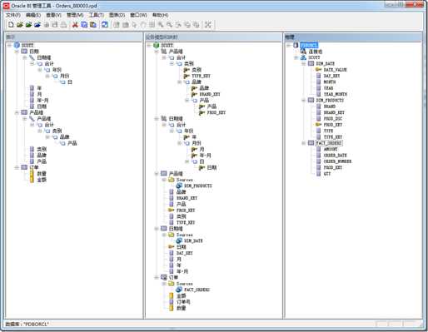The height and width of the screenshot is (332, 428).
Task: Click the red Cut scissors icon
Action: [x=75, y=25]
